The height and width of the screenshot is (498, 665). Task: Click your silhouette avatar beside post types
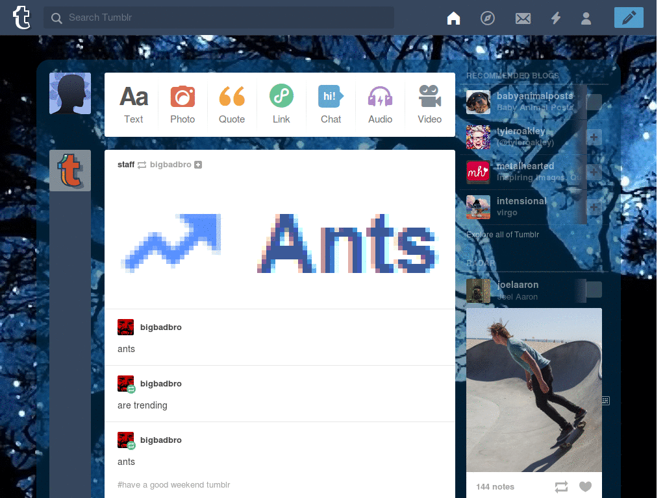[x=70, y=93]
